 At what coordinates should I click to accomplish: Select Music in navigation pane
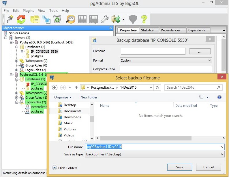tap(68, 123)
